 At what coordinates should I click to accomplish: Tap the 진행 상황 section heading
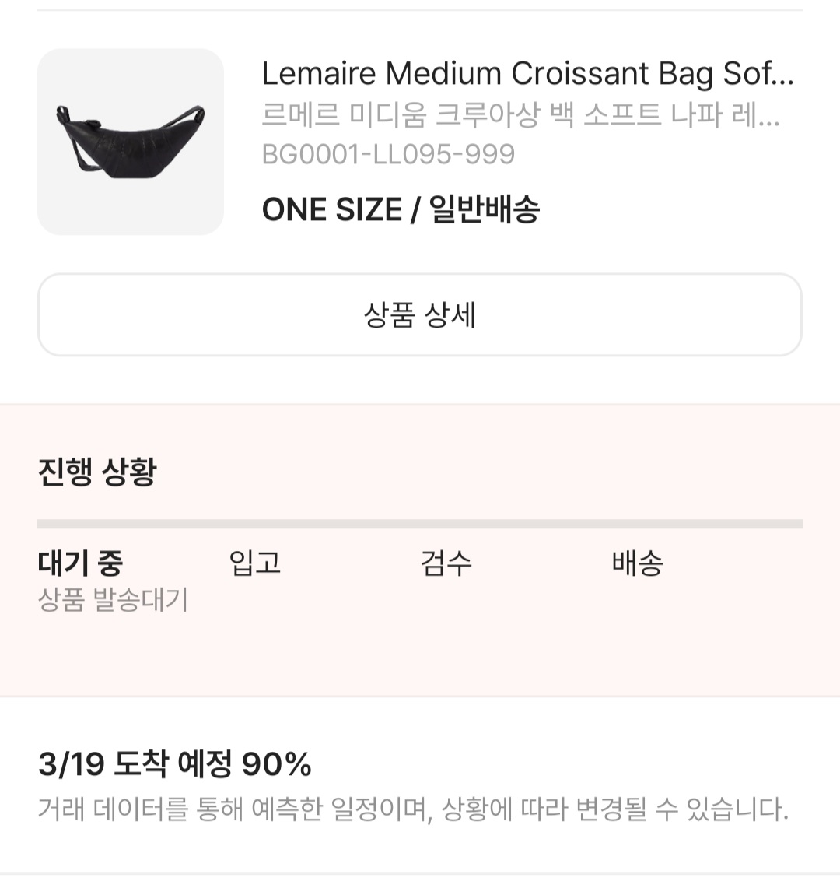point(97,472)
